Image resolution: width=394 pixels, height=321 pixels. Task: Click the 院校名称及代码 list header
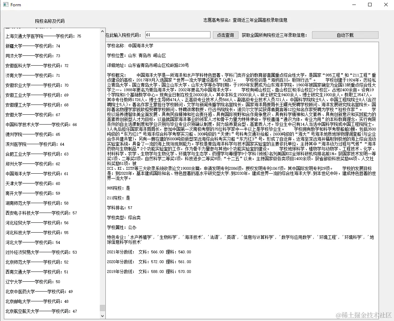click(x=50, y=21)
